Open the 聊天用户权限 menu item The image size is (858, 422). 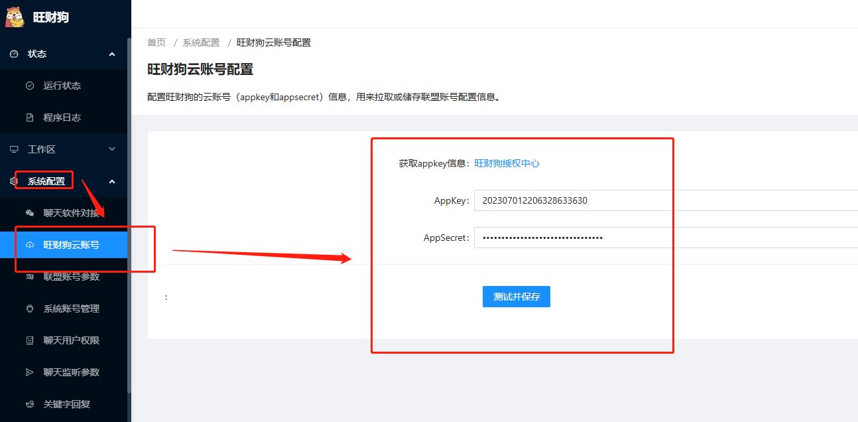(x=72, y=340)
